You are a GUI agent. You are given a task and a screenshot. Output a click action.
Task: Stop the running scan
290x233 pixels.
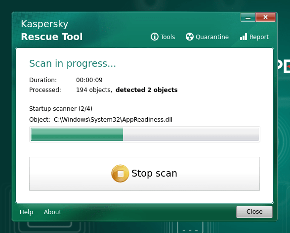[x=144, y=174]
